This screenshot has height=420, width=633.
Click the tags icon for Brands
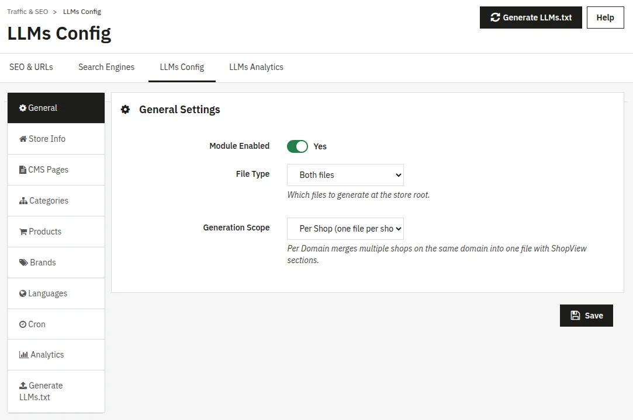[24, 262]
